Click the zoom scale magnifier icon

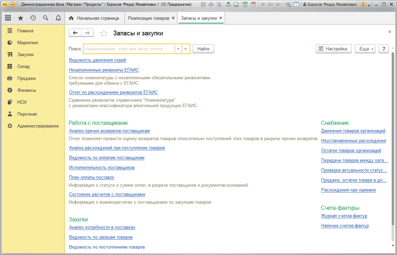pos(288,4)
